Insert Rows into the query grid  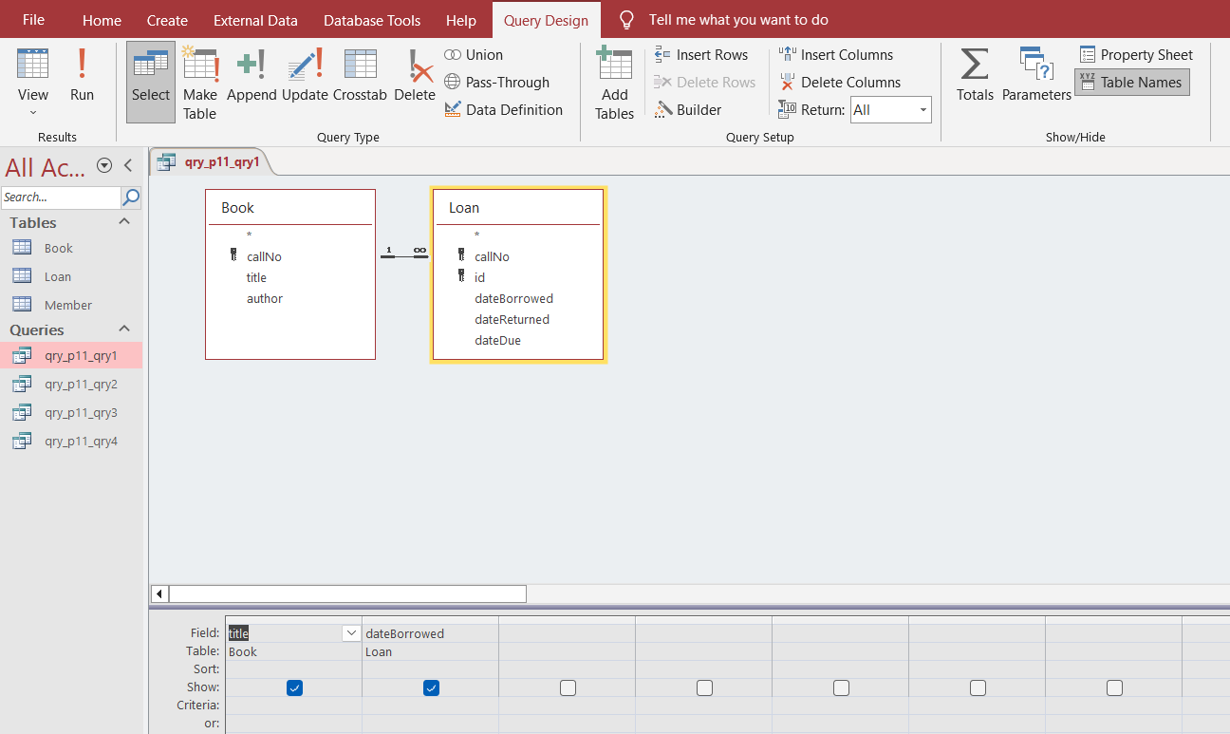[702, 54]
